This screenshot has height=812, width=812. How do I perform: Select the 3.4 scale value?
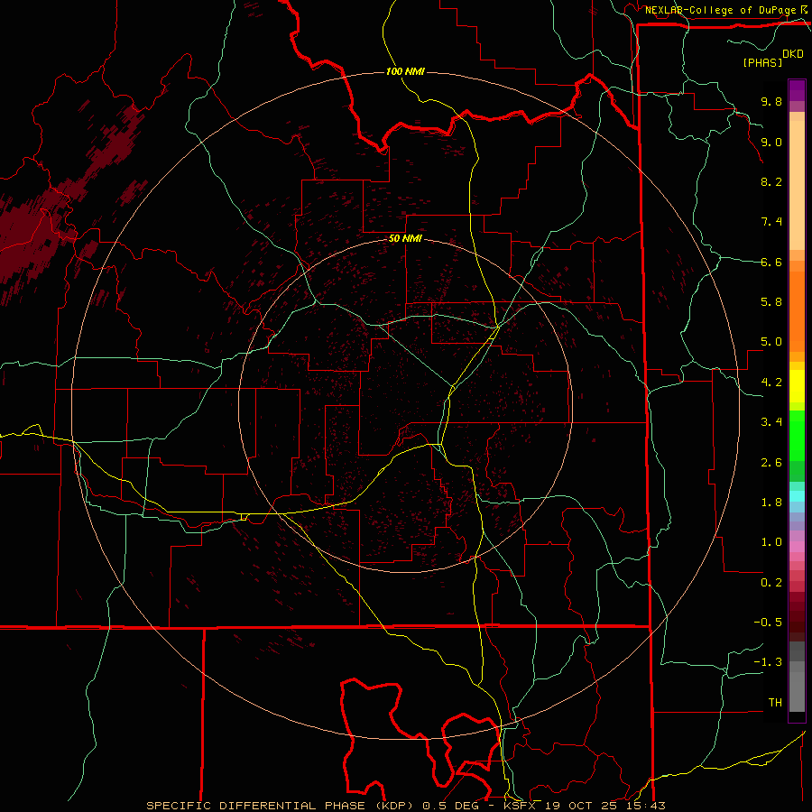click(x=771, y=422)
